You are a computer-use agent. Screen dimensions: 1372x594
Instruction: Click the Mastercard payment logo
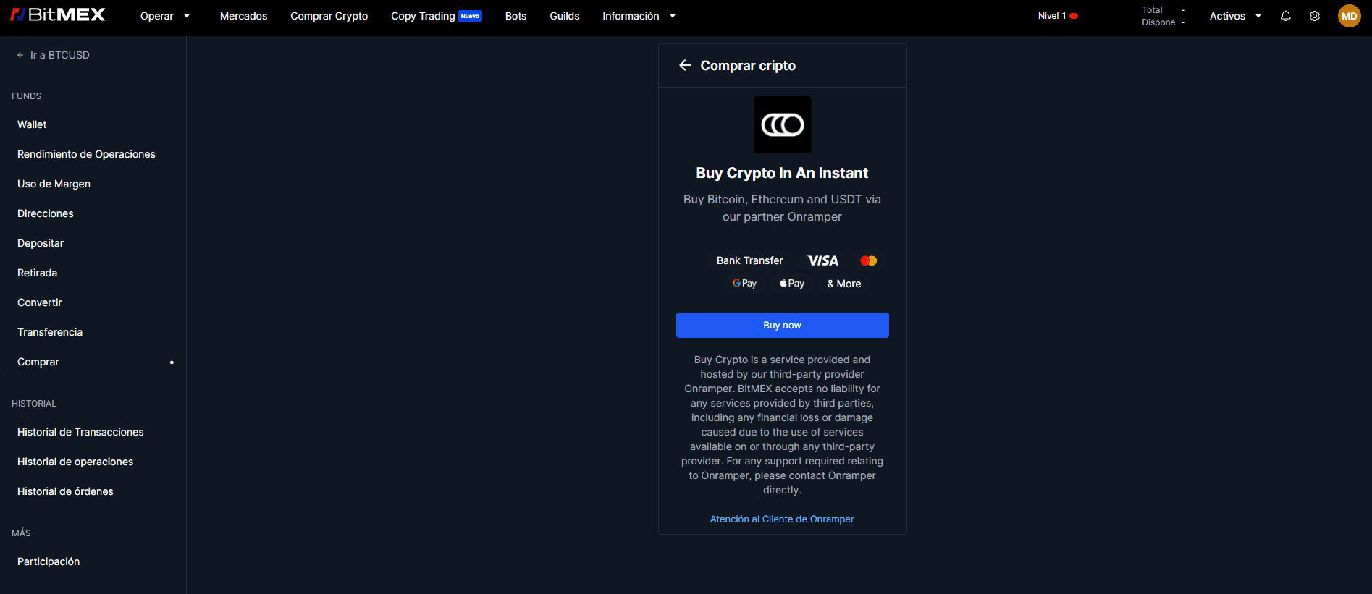(x=868, y=260)
